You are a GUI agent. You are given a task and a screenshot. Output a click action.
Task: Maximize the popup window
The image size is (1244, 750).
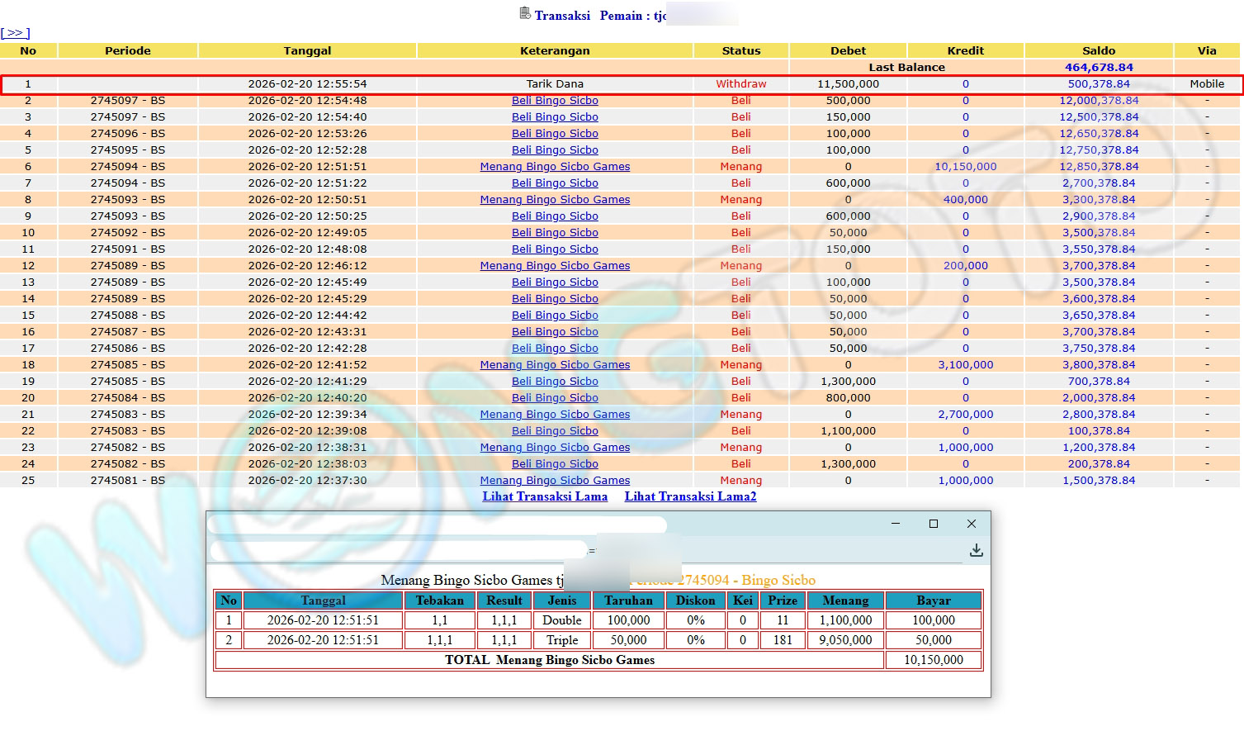(x=934, y=524)
